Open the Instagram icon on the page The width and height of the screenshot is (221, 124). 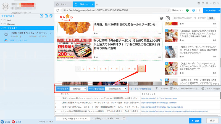pos(168,18)
